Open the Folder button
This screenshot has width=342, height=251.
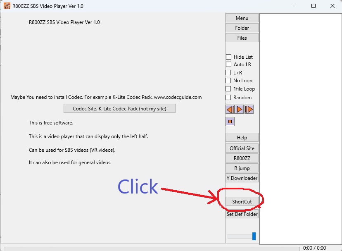[242, 28]
